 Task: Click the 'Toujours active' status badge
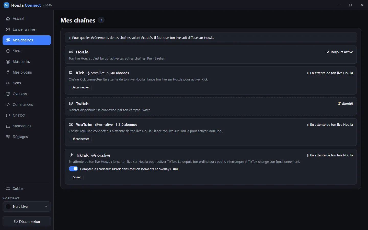[x=340, y=52]
